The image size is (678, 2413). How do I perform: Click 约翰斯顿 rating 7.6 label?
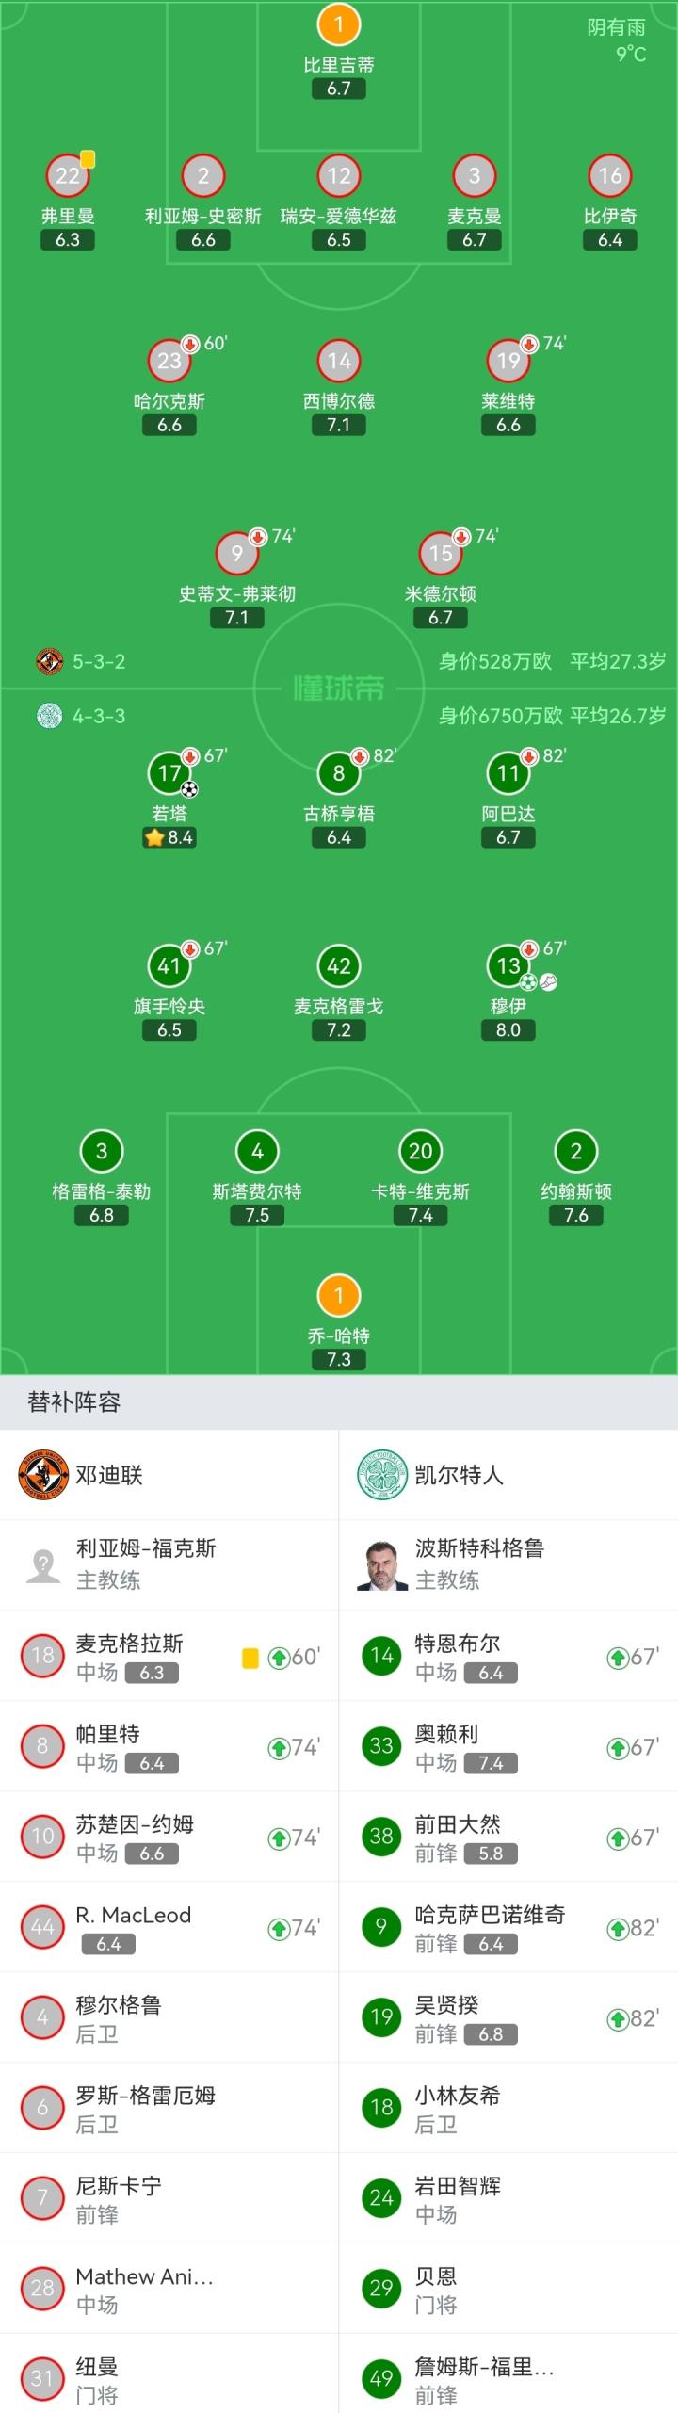coord(576,1216)
